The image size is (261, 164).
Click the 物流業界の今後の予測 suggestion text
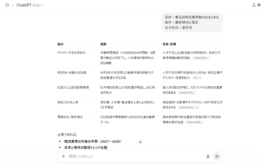tap(93, 141)
